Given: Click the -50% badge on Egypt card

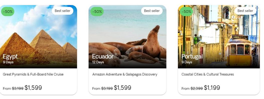Looking at the screenshot, I should point(8,11).
